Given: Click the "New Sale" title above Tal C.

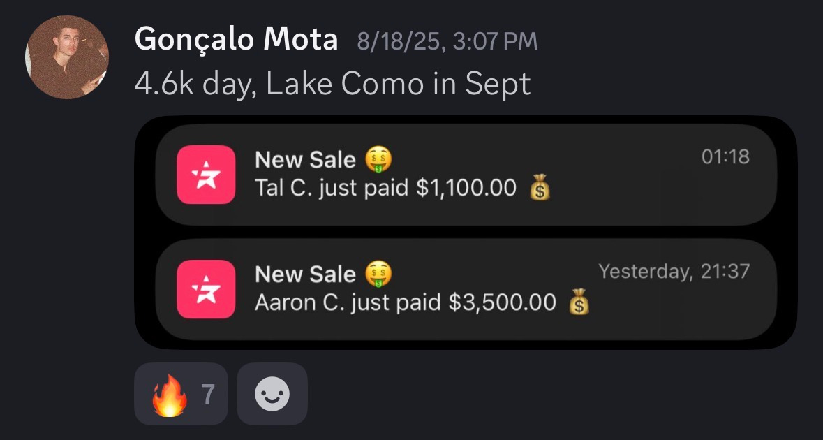Looking at the screenshot, I should 305,160.
